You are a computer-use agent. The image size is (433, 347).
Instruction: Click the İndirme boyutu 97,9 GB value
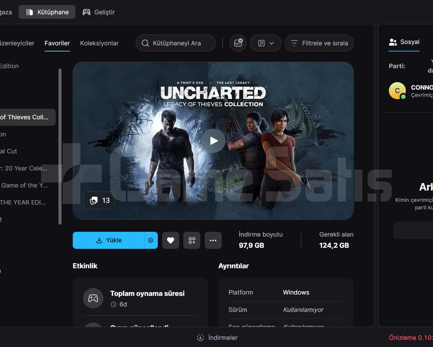tap(252, 245)
